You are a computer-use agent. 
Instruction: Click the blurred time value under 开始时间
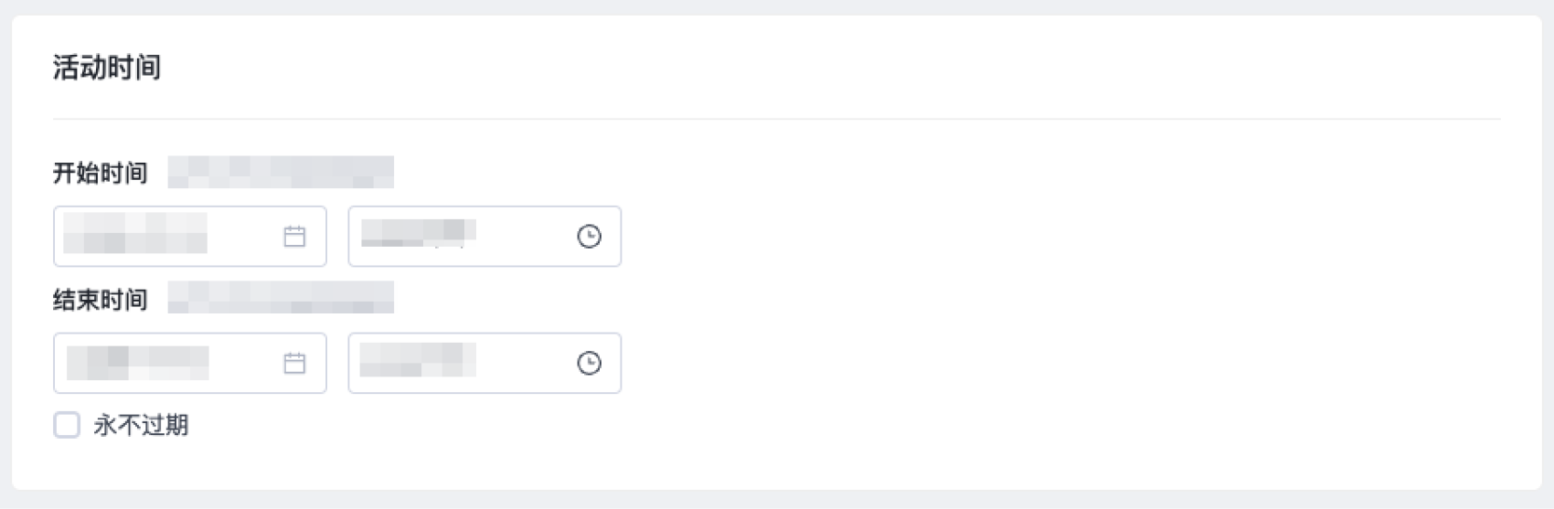point(419,232)
